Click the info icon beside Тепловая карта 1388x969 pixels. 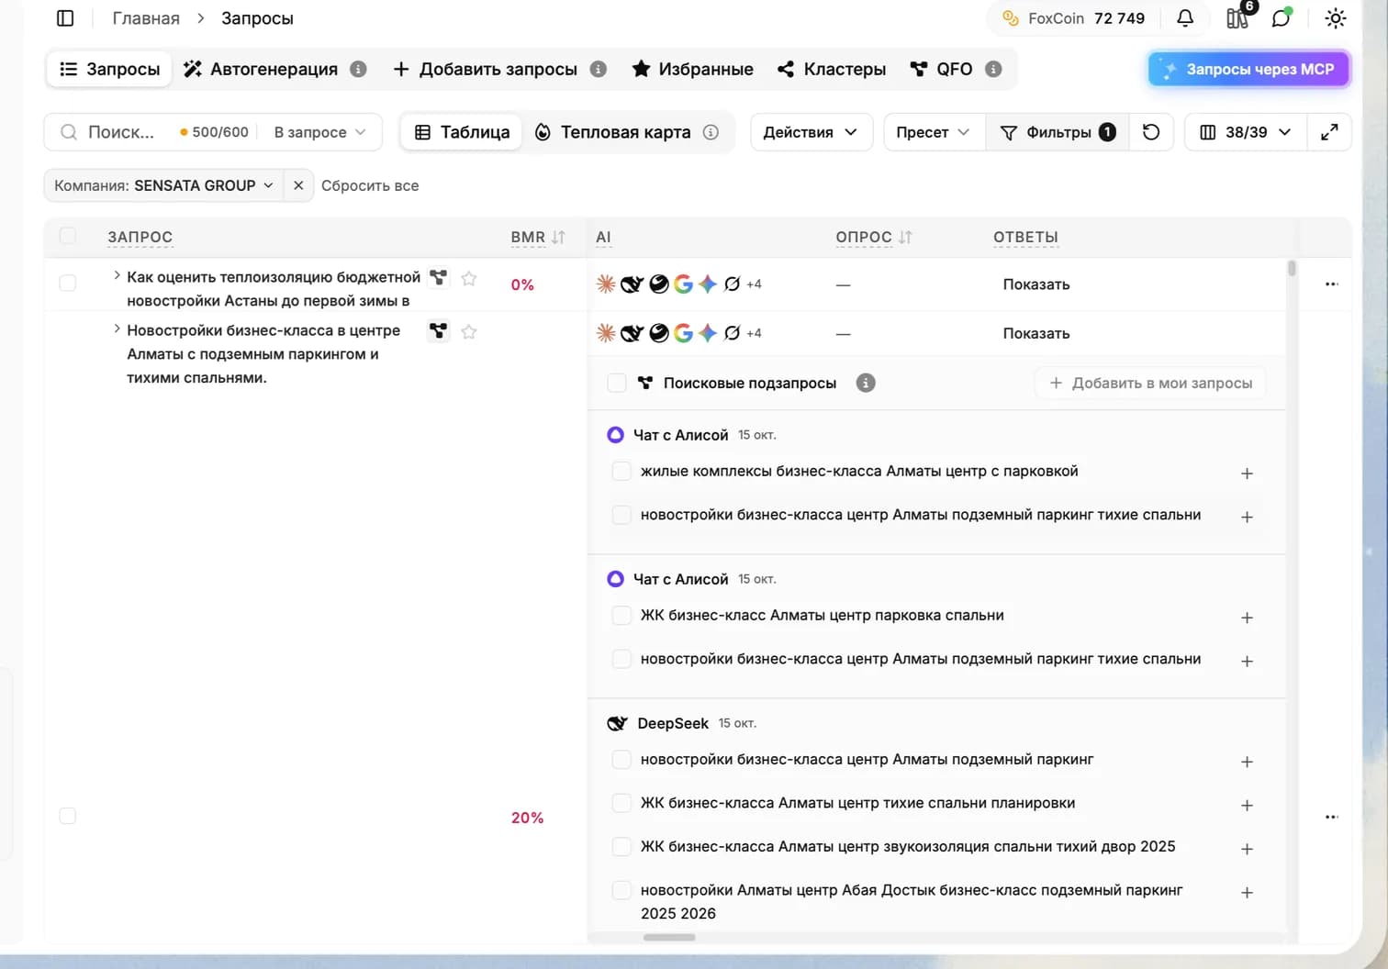point(711,132)
